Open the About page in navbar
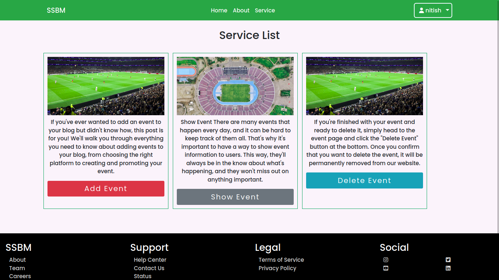This screenshot has width=499, height=280. [241, 11]
